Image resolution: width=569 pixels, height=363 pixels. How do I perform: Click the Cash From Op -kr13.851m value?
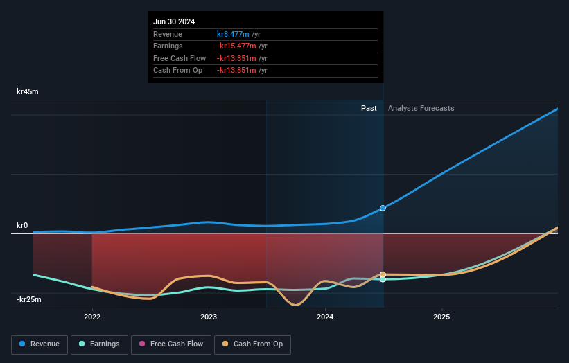(x=236, y=71)
